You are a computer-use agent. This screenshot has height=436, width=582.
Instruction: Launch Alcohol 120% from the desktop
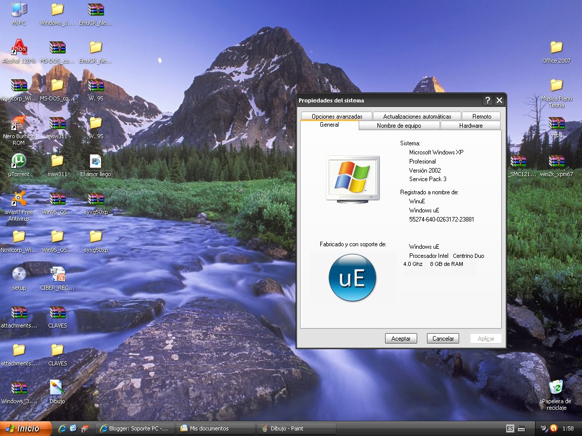click(x=19, y=48)
